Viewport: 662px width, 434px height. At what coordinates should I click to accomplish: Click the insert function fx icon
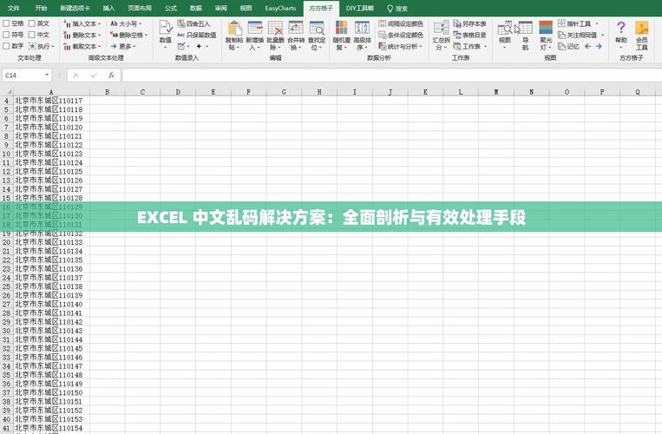111,76
